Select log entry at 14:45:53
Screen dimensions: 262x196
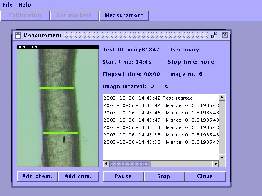point(161,135)
